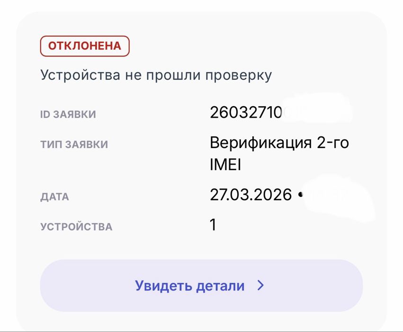The height and width of the screenshot is (332, 403).
Task: Select the УСТРОЙСТВА field label
Action: pos(76,227)
